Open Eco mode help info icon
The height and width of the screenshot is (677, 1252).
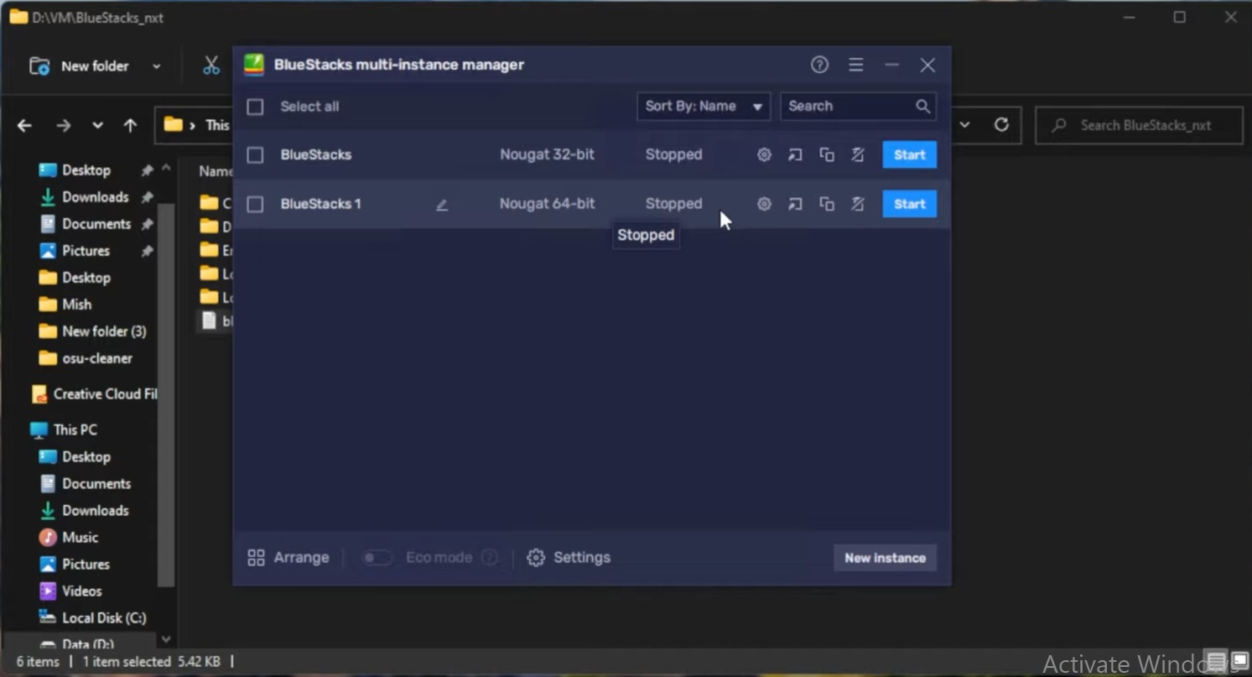coord(490,558)
